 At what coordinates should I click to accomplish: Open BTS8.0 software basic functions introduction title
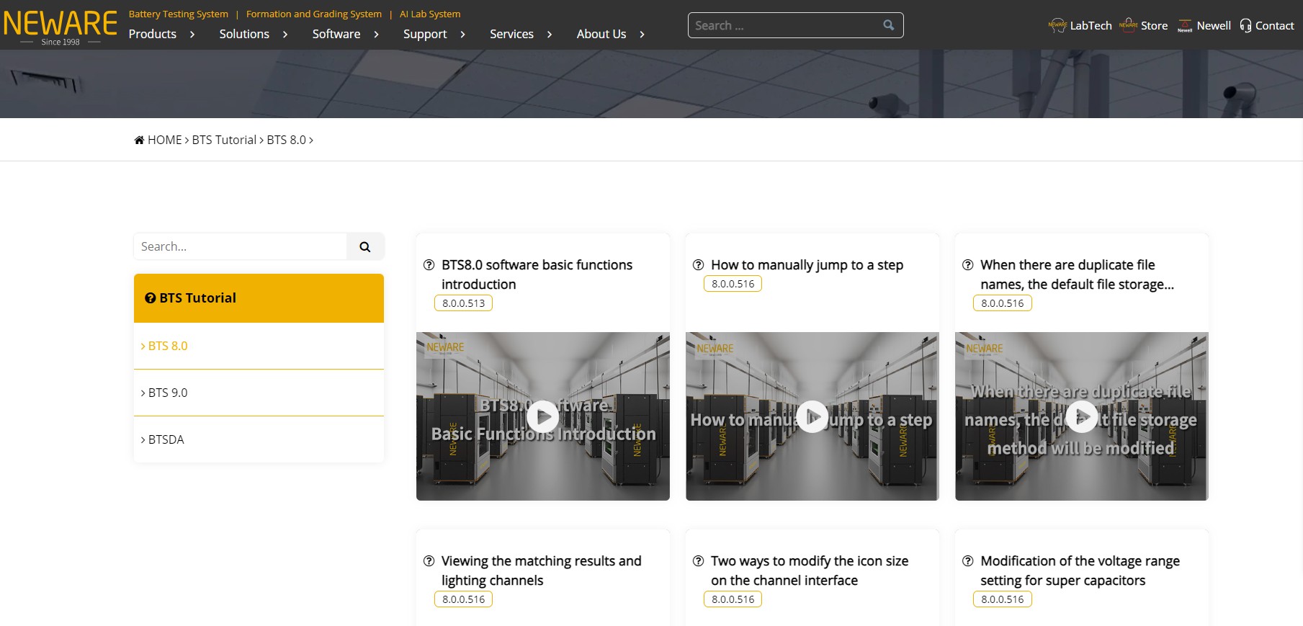[x=537, y=274]
